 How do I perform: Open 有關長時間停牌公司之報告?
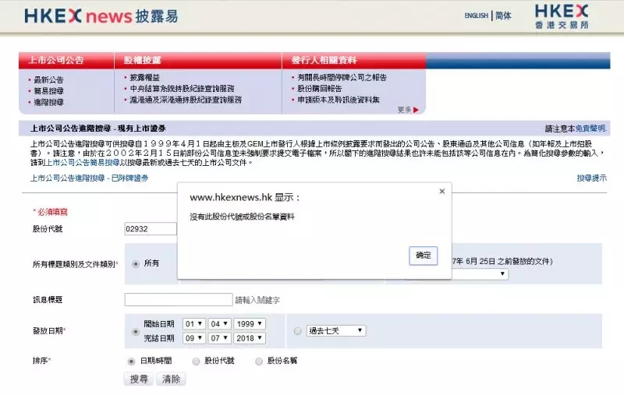342,77
